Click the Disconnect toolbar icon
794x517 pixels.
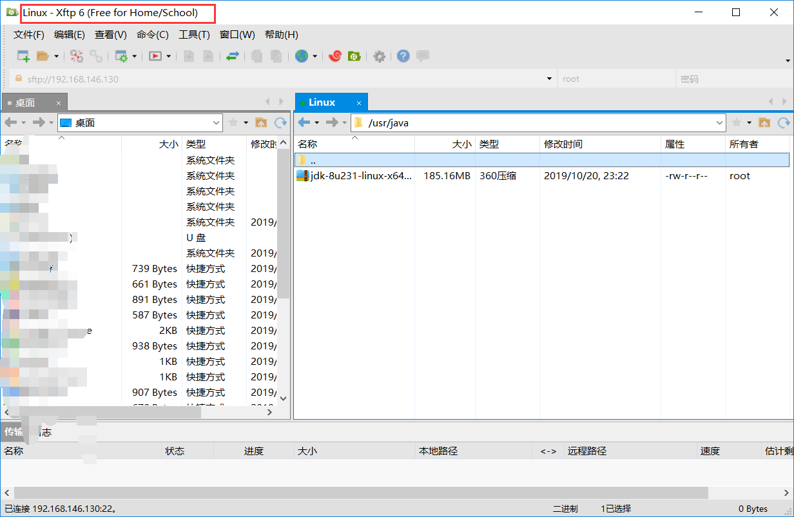tap(77, 56)
